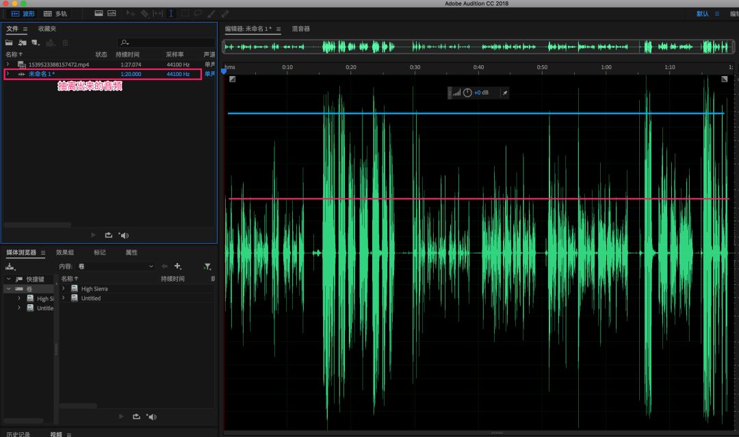Expand the 1539523388157472.mp4 file entry
The image size is (739, 437).
tap(8, 64)
